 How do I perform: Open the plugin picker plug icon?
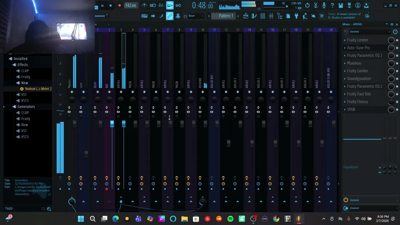tap(297, 16)
